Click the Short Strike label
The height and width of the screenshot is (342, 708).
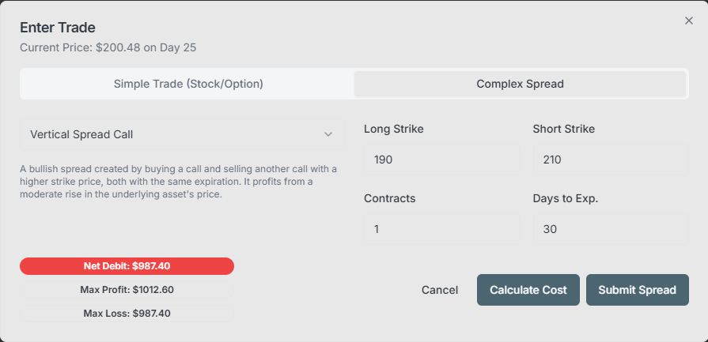pos(563,129)
